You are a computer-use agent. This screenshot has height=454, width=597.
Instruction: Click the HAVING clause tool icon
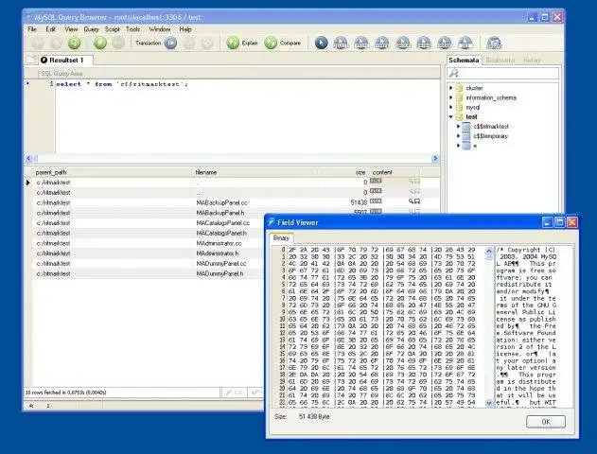pyautogui.click(x=423, y=43)
